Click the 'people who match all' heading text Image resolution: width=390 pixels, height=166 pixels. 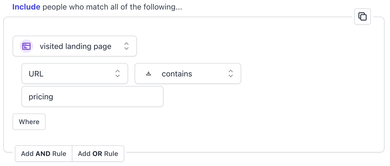pos(112,7)
